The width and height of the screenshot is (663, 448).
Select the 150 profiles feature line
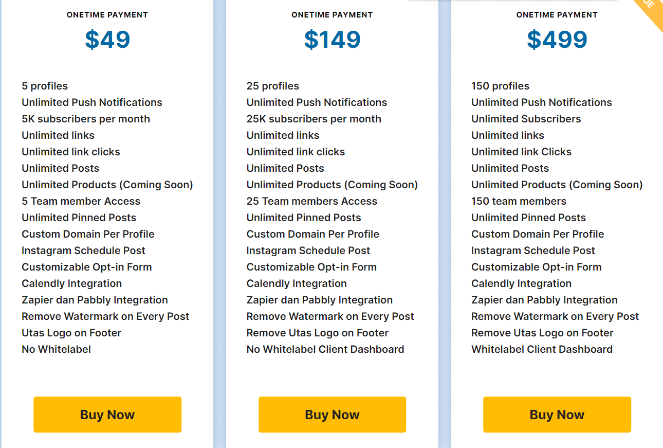click(500, 85)
